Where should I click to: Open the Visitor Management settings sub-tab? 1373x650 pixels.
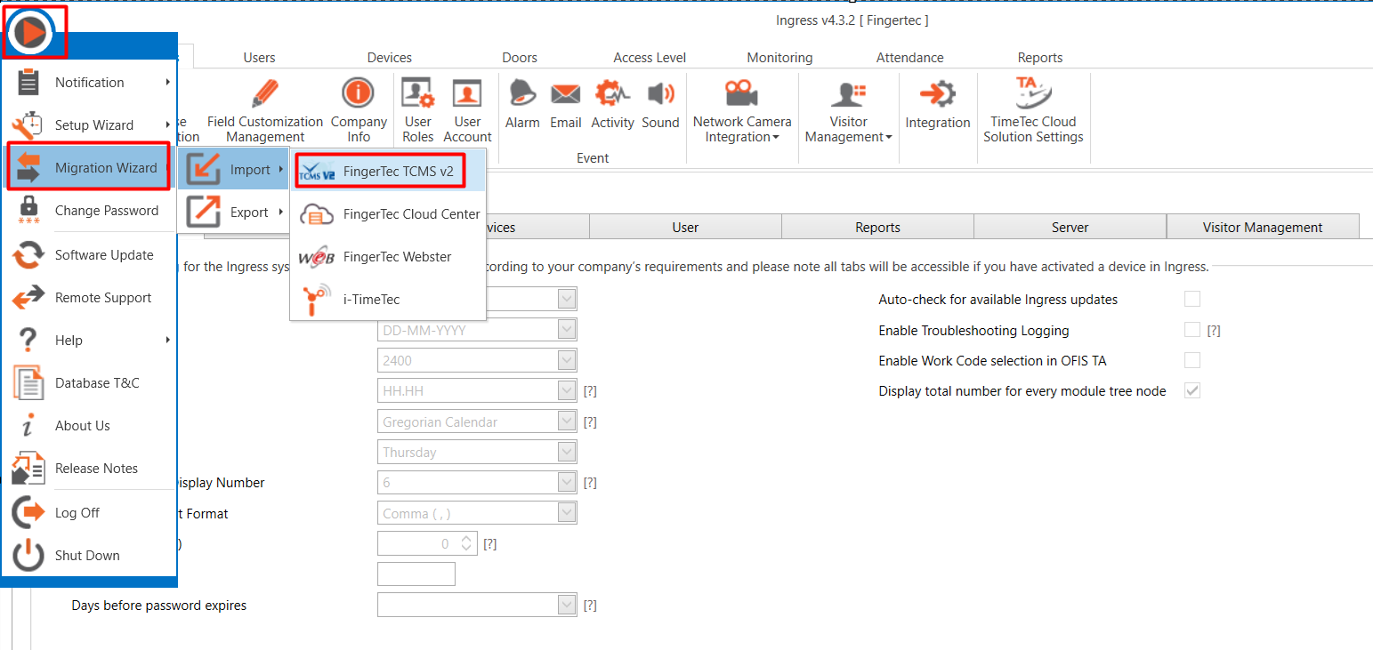click(1263, 227)
